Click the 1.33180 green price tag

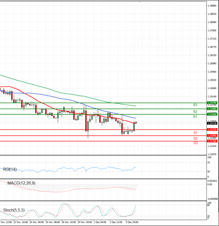click(212, 114)
